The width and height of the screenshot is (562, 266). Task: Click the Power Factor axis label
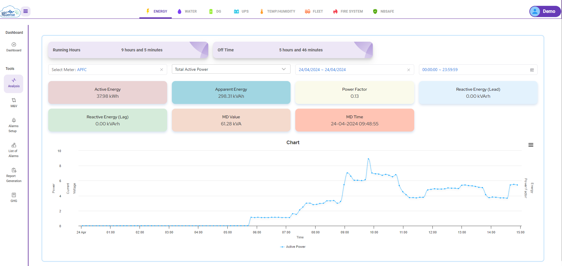526,188
